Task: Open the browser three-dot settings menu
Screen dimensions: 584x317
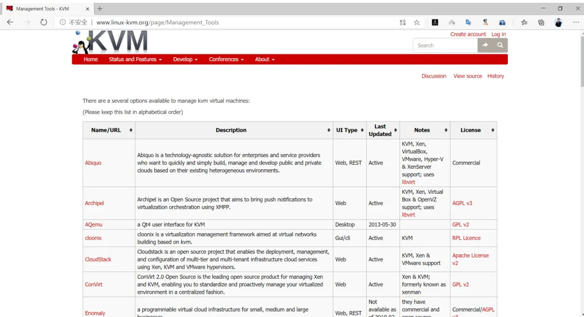Action: point(576,22)
